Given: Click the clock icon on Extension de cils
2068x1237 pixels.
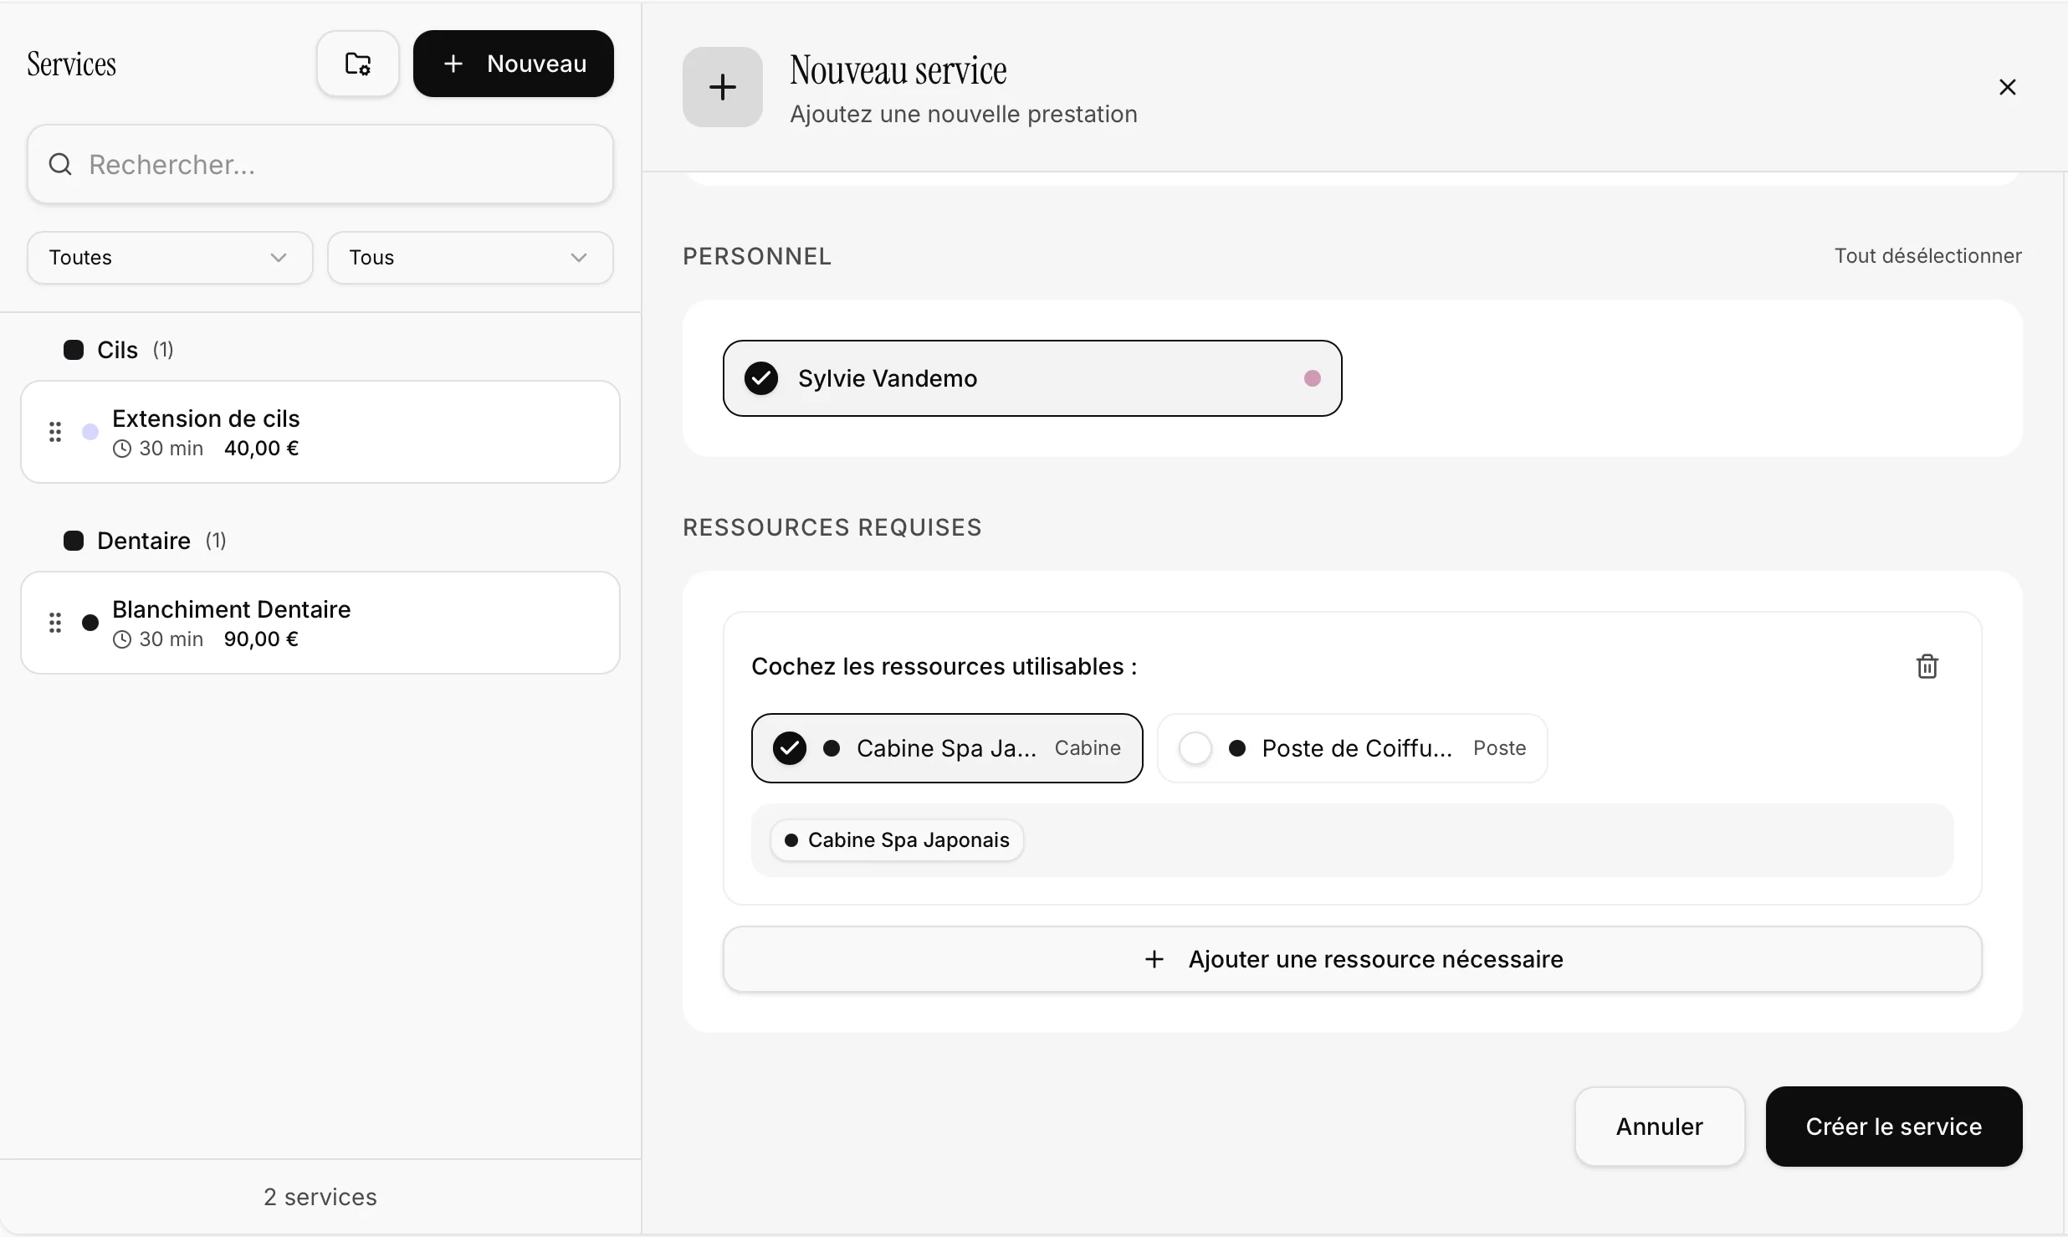Looking at the screenshot, I should click(x=122, y=448).
